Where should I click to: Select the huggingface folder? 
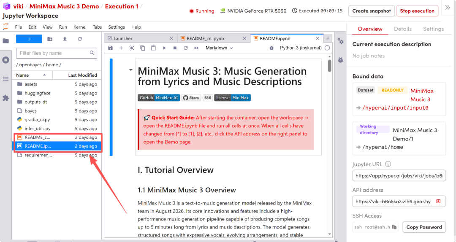pos(57,93)
